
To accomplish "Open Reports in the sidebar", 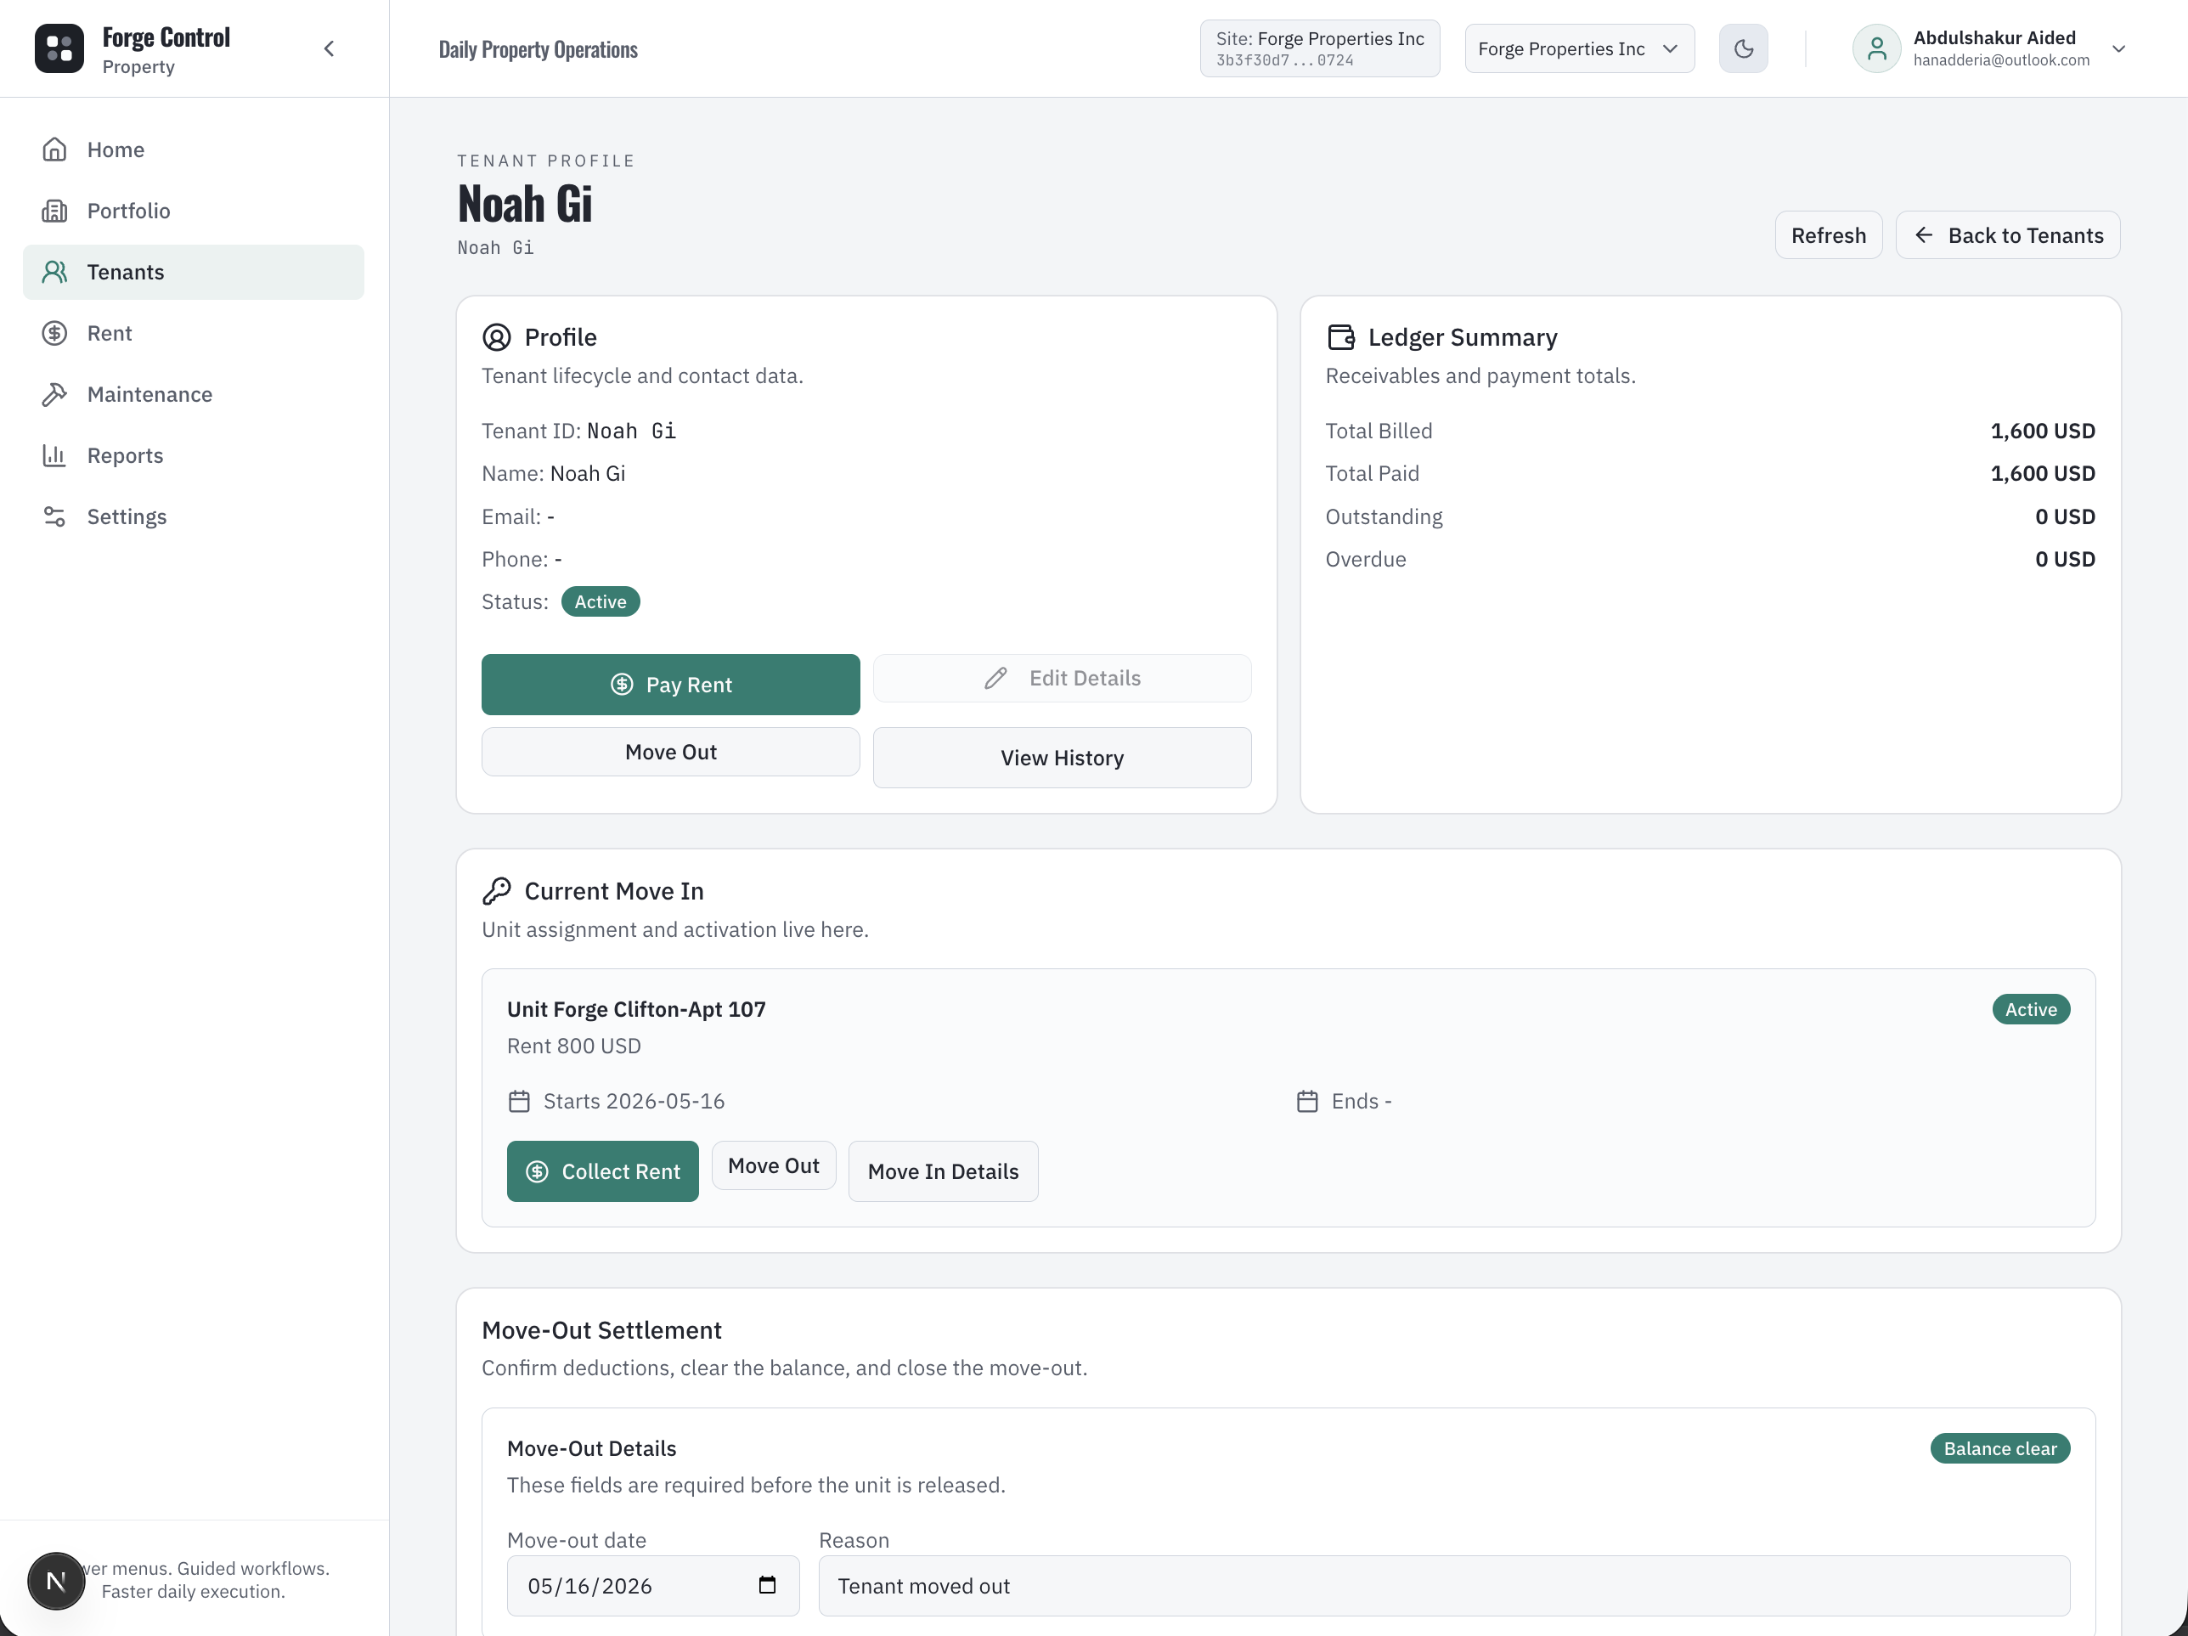I will [193, 456].
